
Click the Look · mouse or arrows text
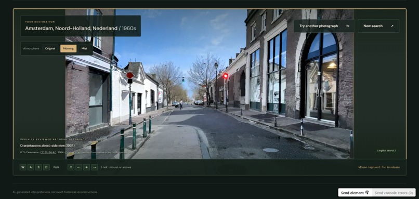click(x=116, y=167)
